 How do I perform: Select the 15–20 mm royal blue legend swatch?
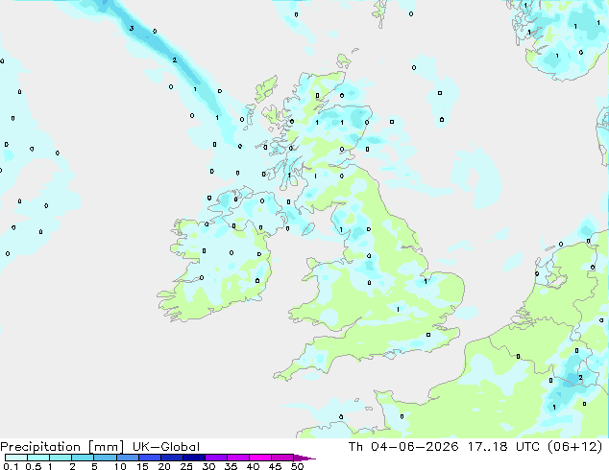(149, 458)
